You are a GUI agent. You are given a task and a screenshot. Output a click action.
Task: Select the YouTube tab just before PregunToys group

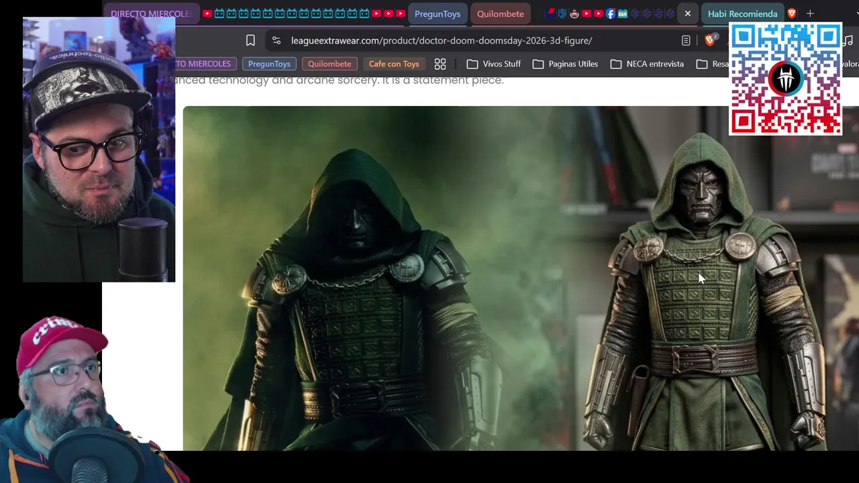point(401,13)
